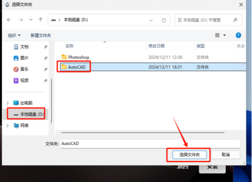Select 此电脑 in the navigation pane
The image size is (252, 182).
23,103
